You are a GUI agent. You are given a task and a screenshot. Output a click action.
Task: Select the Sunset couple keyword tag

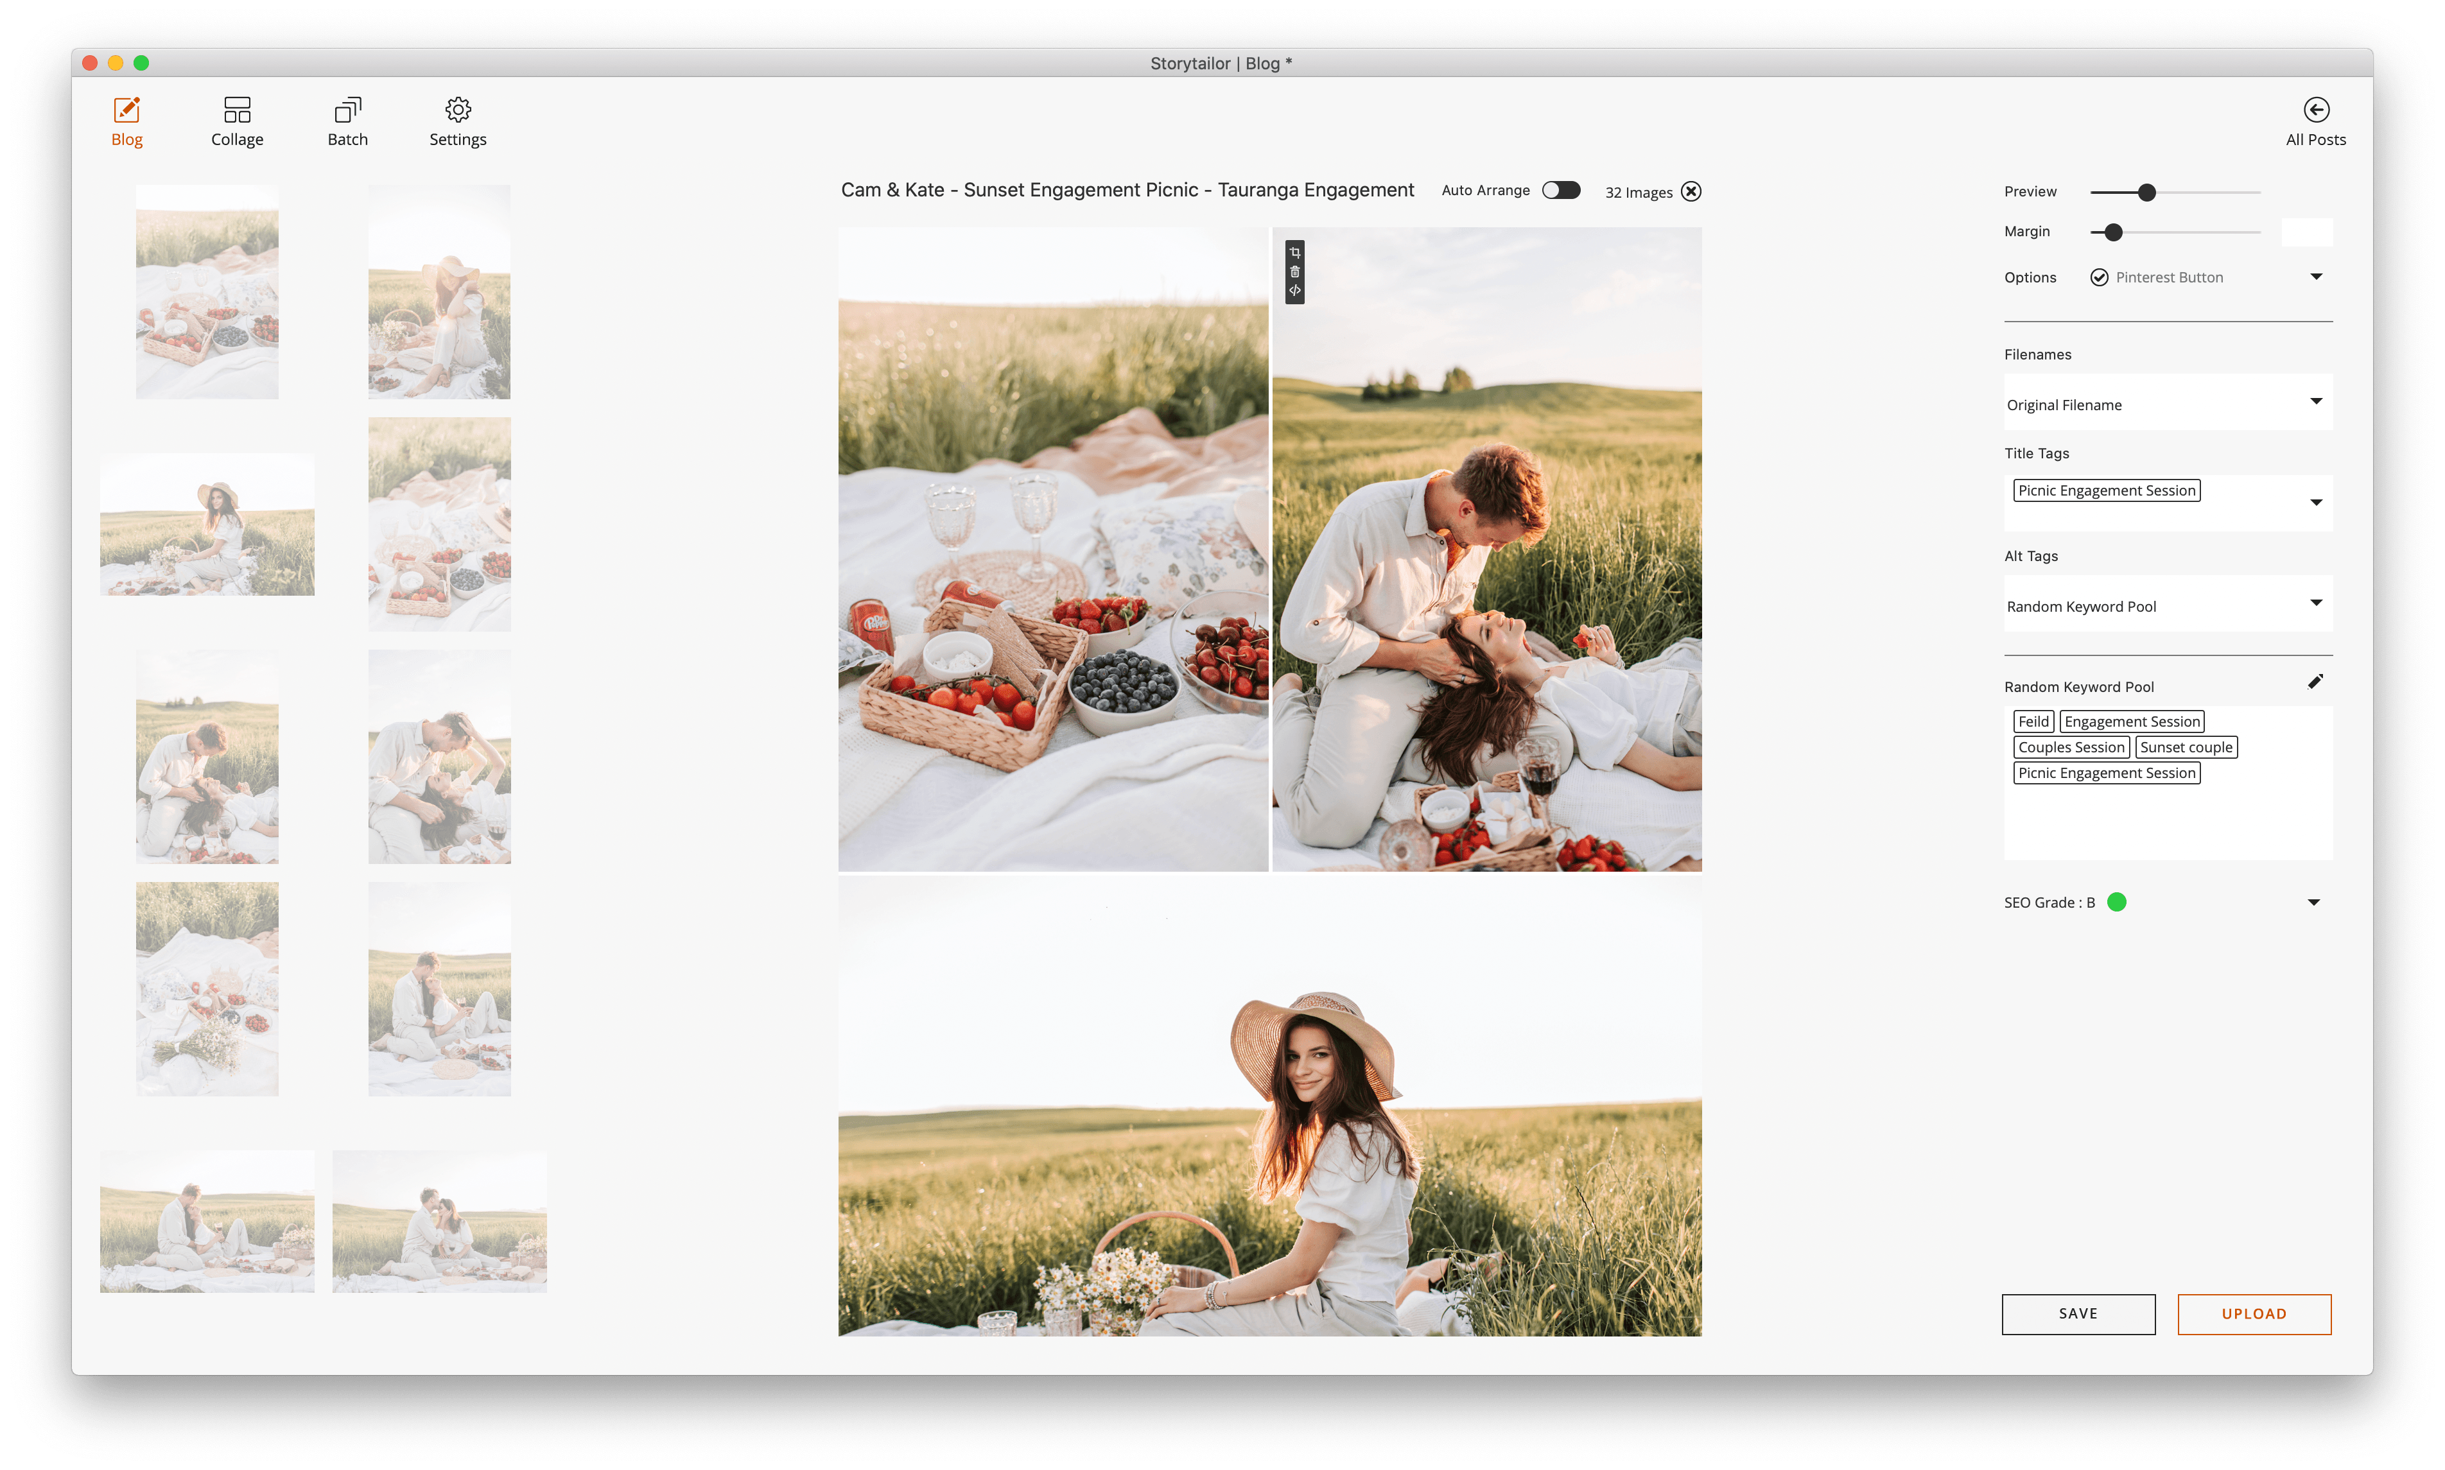pos(2186,747)
